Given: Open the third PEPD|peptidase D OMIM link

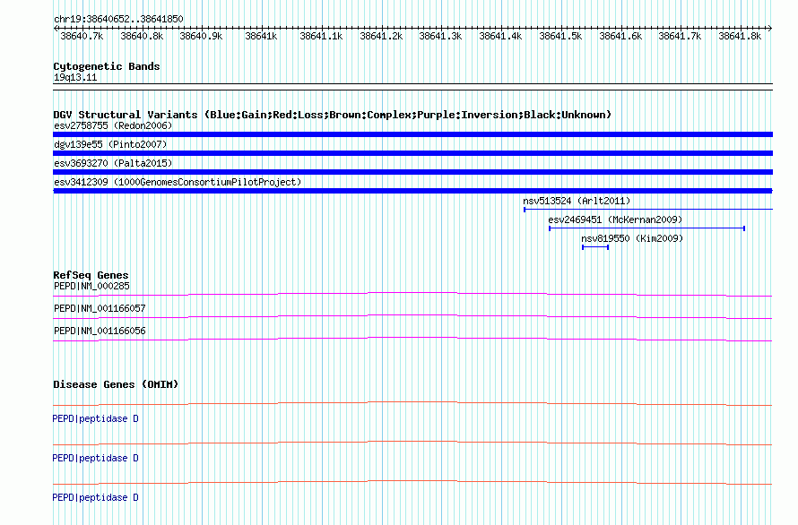Looking at the screenshot, I should pyautogui.click(x=95, y=497).
